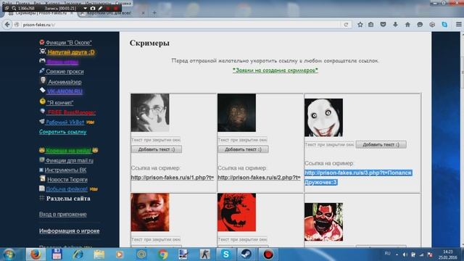
Task: Open the Рабочий VkBot link
Action: tap(65, 122)
